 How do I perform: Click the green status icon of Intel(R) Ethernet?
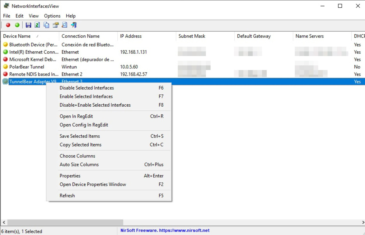tap(5, 52)
